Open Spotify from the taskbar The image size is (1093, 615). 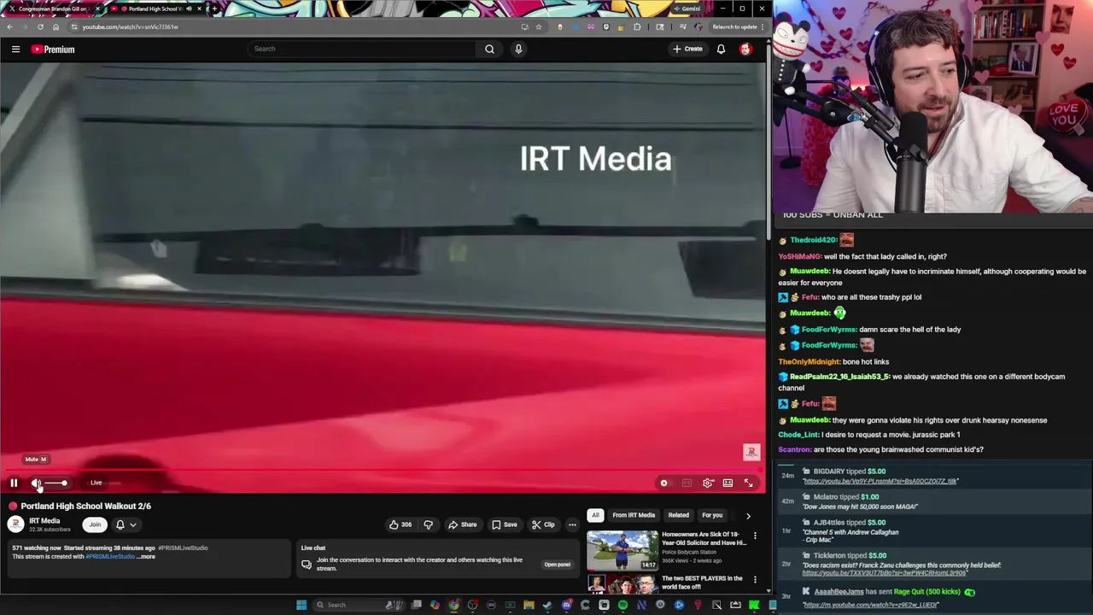pyautogui.click(x=622, y=605)
